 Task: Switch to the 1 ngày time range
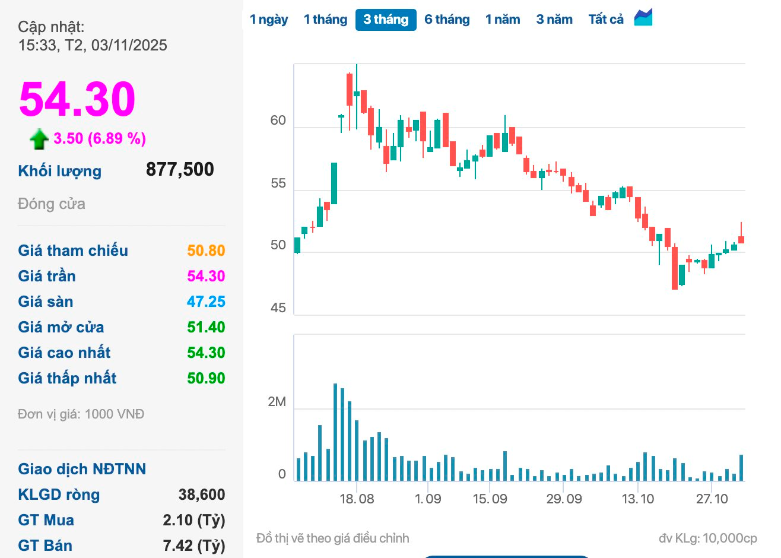click(269, 20)
